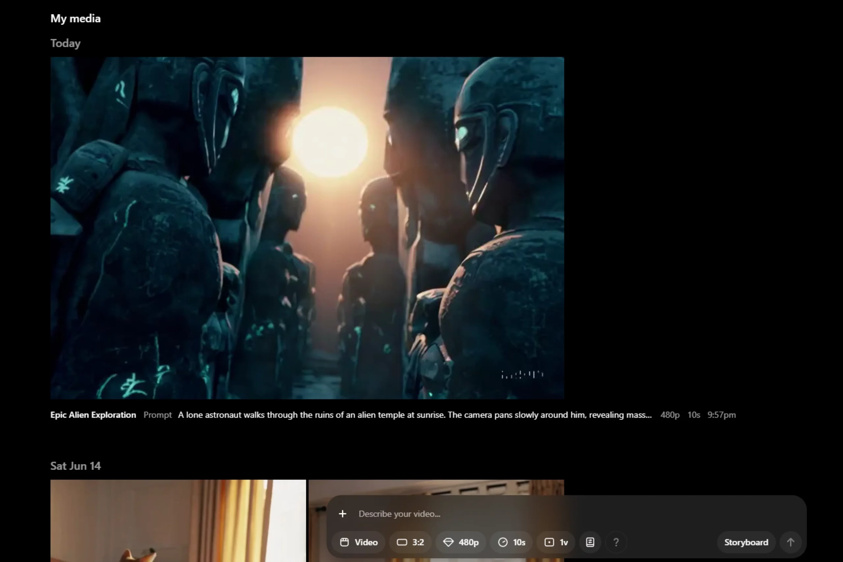Click the Epic Alien Exploration title
This screenshot has height=562, width=843.
click(93, 415)
